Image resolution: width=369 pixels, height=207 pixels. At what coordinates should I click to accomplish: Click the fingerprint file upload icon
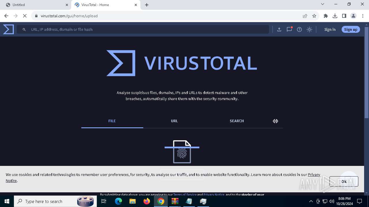tap(182, 152)
